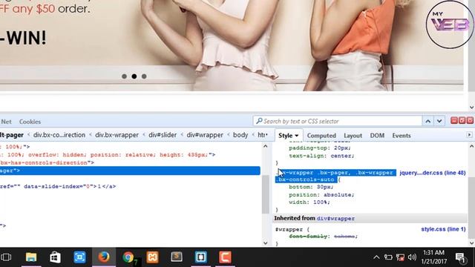Open the network status tray icon

point(400,257)
